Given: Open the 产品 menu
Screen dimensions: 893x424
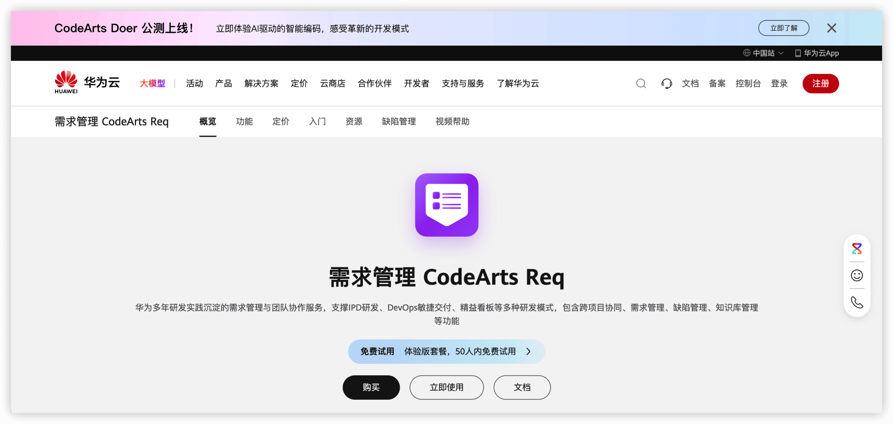Looking at the screenshot, I should 223,84.
